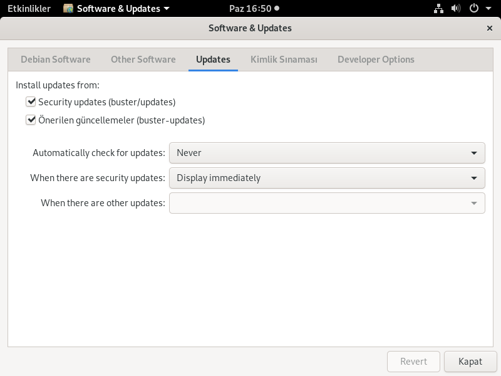Click the When there are security updates label
Viewport: 501px width, 376px height.
[x=98, y=178]
